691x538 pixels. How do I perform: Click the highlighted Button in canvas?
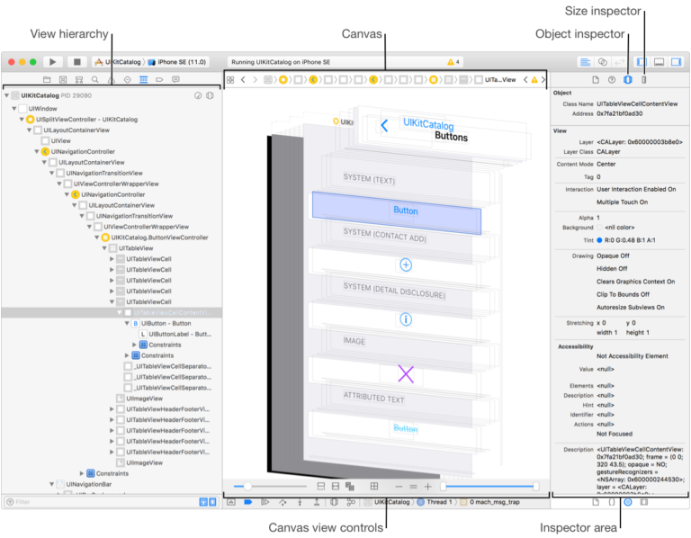coord(397,211)
